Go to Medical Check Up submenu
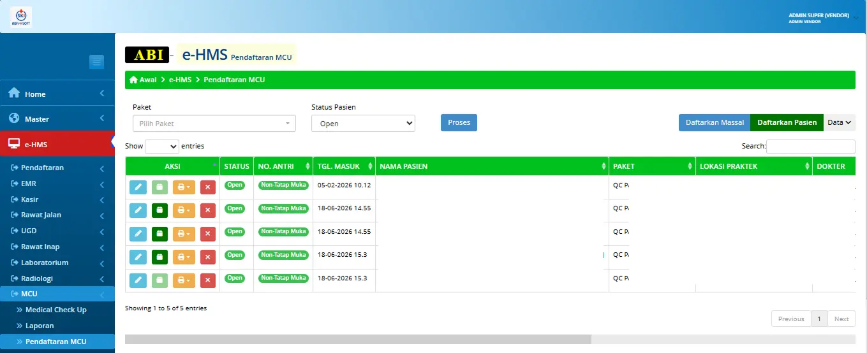The width and height of the screenshot is (867, 353). tap(56, 310)
